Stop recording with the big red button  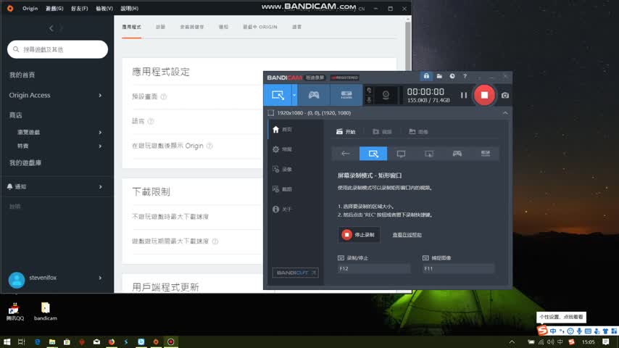(x=484, y=95)
